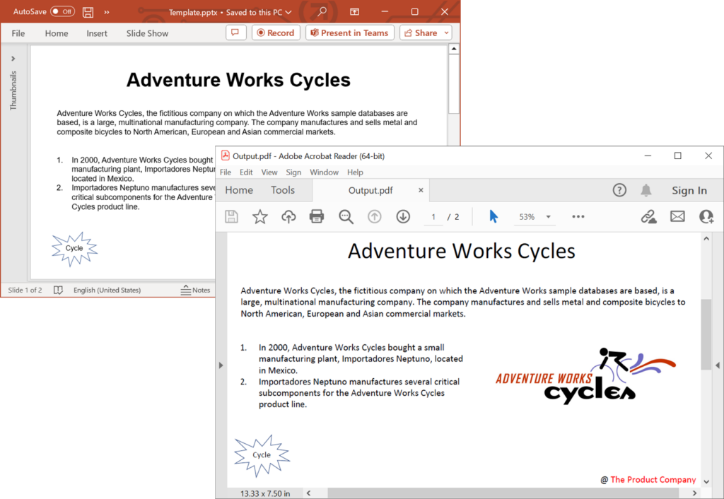Click the PowerPoint save icon
Image resolution: width=724 pixels, height=499 pixels.
(88, 12)
